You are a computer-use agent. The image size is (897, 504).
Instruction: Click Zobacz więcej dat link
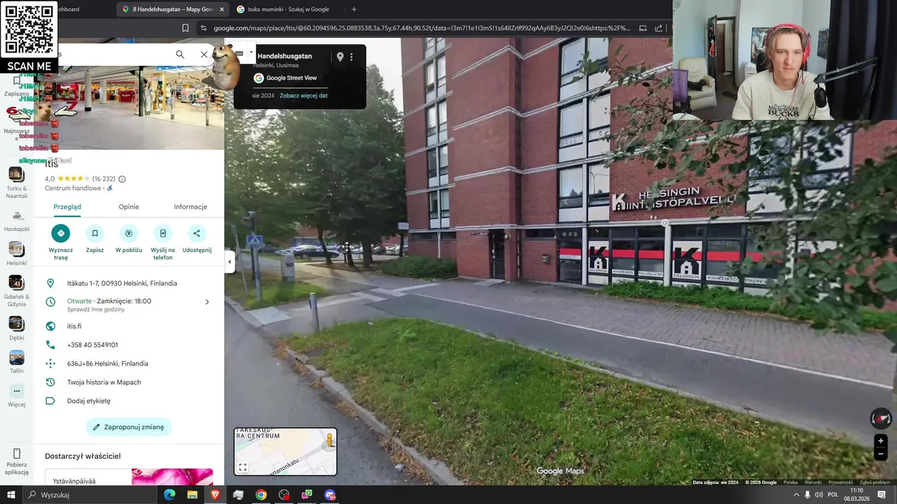tap(303, 96)
